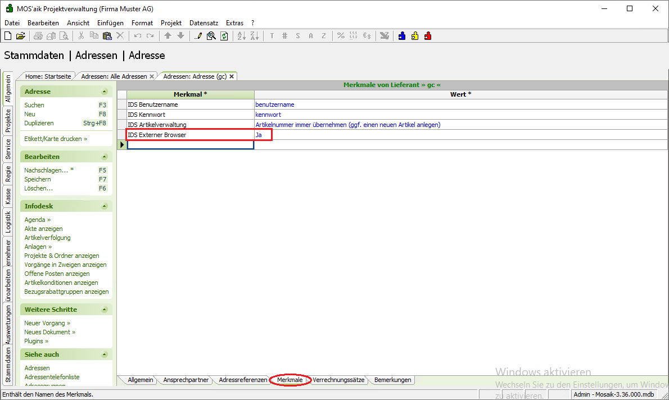669x400 pixels.
Task: Collapse the Weitere Schritte section
Action: (x=104, y=310)
